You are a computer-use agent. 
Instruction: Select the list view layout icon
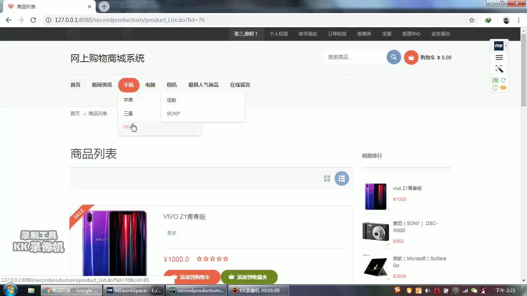tap(342, 178)
